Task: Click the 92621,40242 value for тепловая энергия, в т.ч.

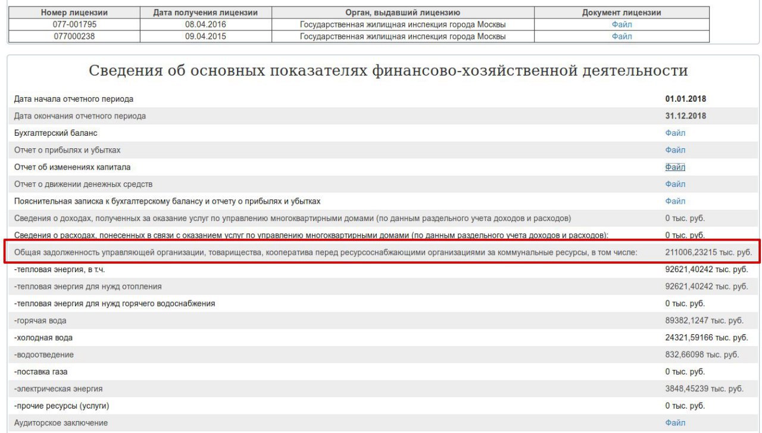Action: (x=707, y=269)
